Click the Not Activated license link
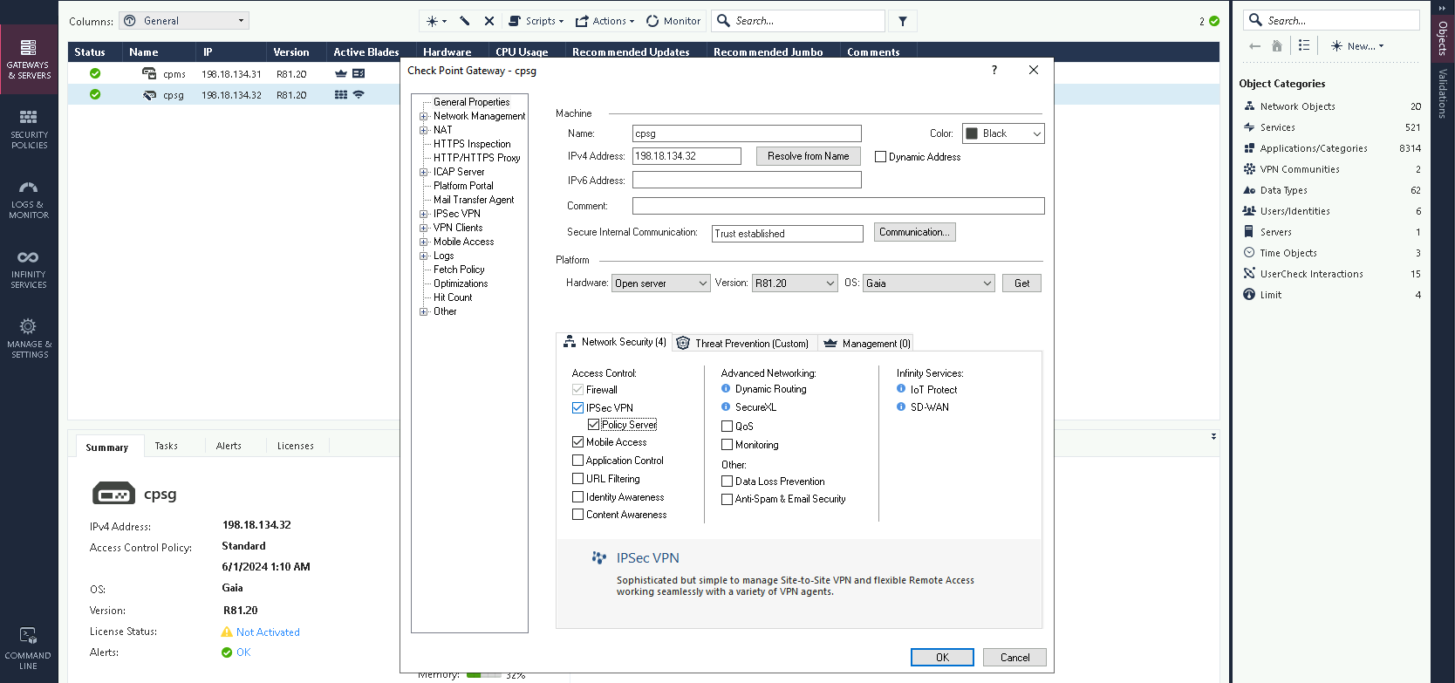The image size is (1455, 683). coord(268,632)
